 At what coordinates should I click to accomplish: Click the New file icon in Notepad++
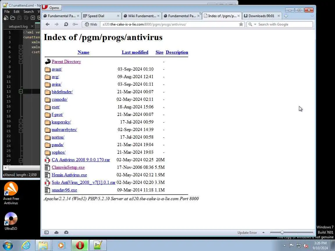click(x=6, y=18)
